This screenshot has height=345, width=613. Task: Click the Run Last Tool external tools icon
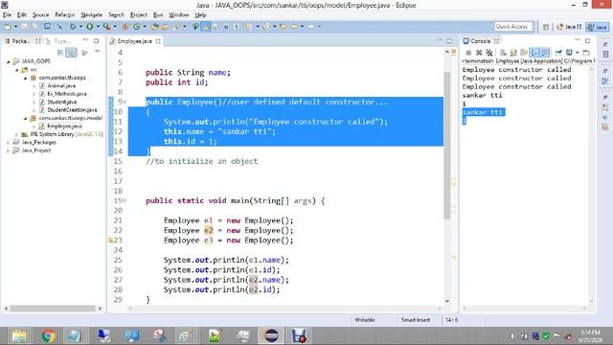click(x=106, y=27)
